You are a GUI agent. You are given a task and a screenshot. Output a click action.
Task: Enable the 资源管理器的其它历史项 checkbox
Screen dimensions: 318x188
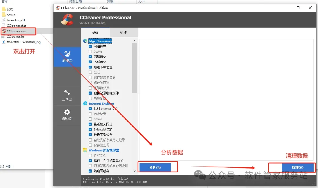click(x=90, y=166)
